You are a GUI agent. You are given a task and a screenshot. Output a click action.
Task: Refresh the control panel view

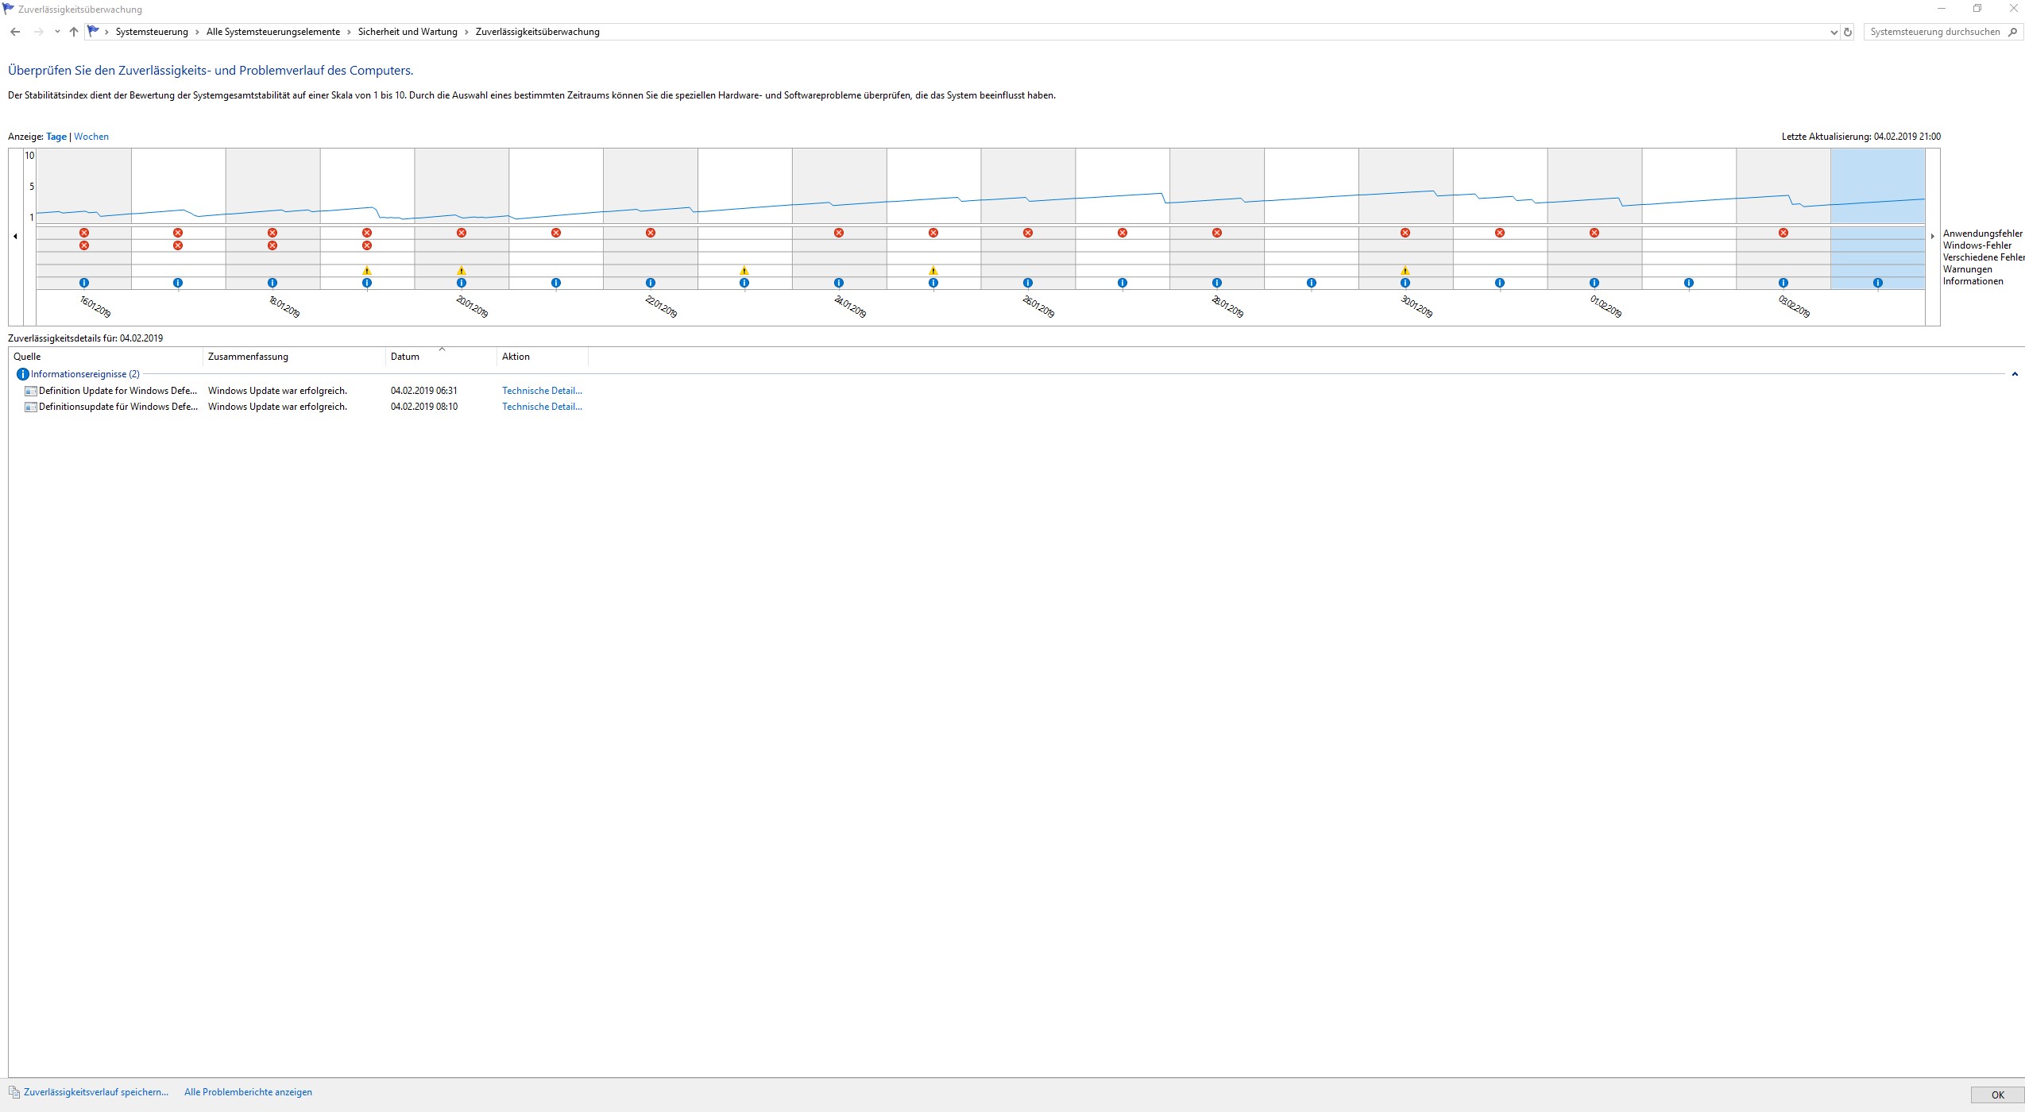[1848, 33]
